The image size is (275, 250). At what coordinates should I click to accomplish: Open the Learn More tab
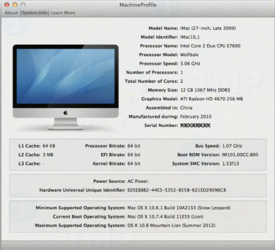63,13
